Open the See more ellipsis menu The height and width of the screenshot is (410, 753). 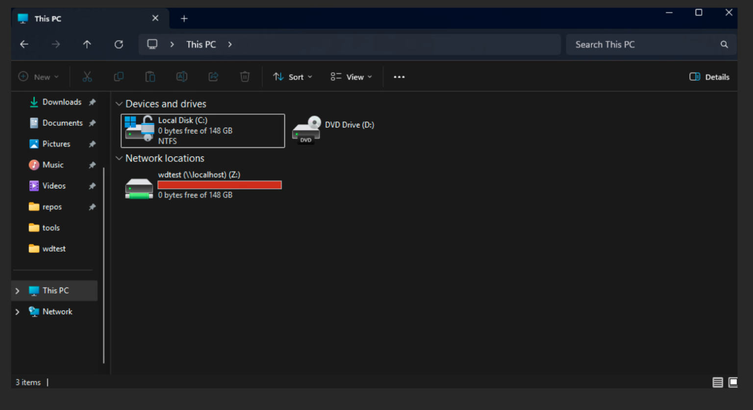(399, 77)
